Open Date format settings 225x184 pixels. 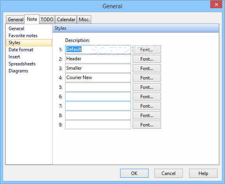click(x=29, y=50)
